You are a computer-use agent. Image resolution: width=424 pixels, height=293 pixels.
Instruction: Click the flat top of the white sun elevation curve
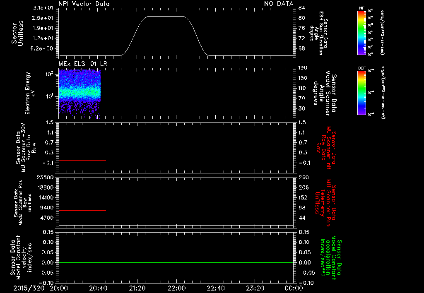165,17
